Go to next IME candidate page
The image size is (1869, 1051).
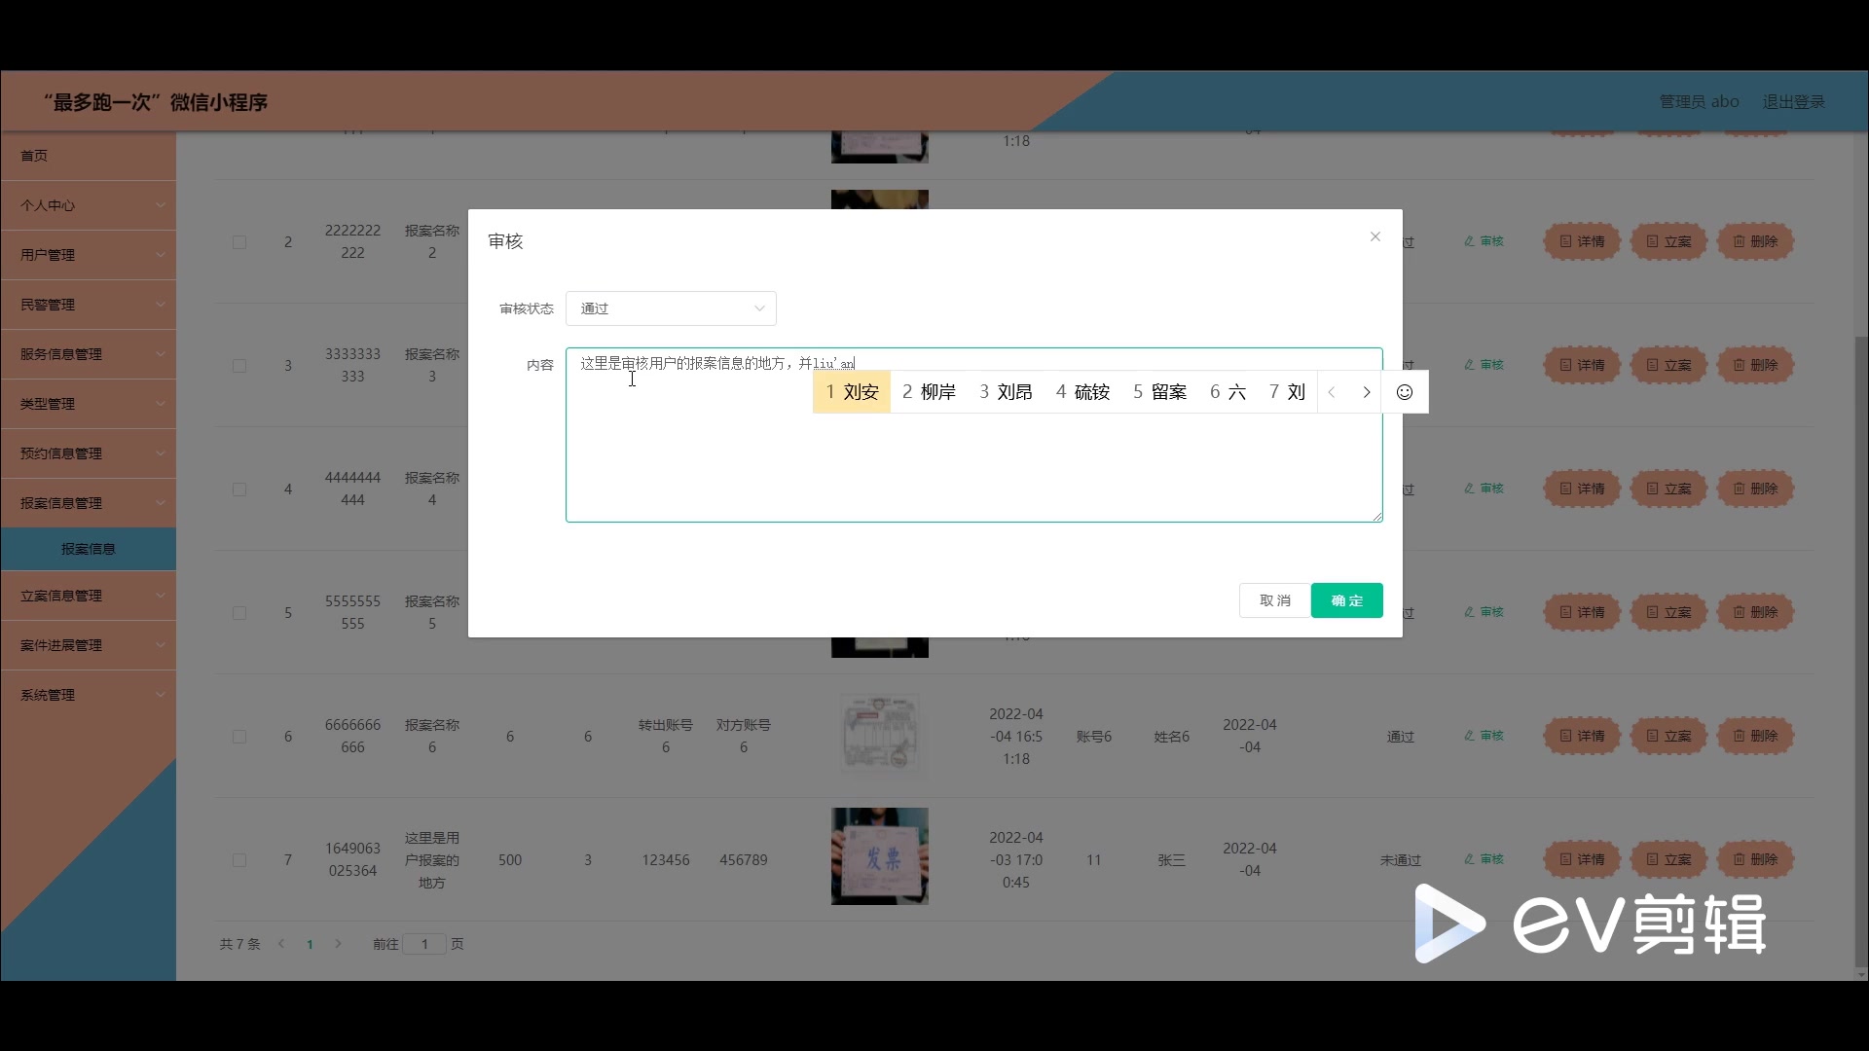[1366, 392]
